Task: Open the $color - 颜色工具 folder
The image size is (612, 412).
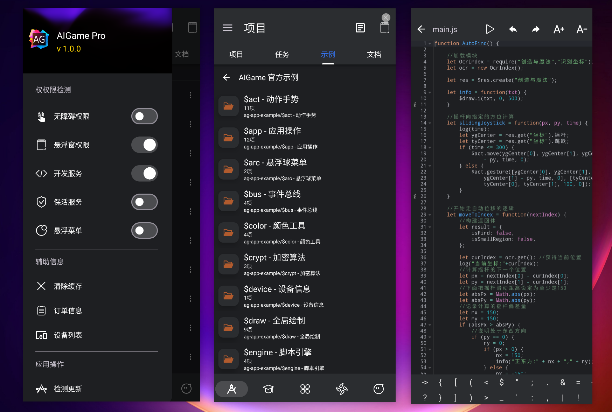Action: pyautogui.click(x=305, y=233)
